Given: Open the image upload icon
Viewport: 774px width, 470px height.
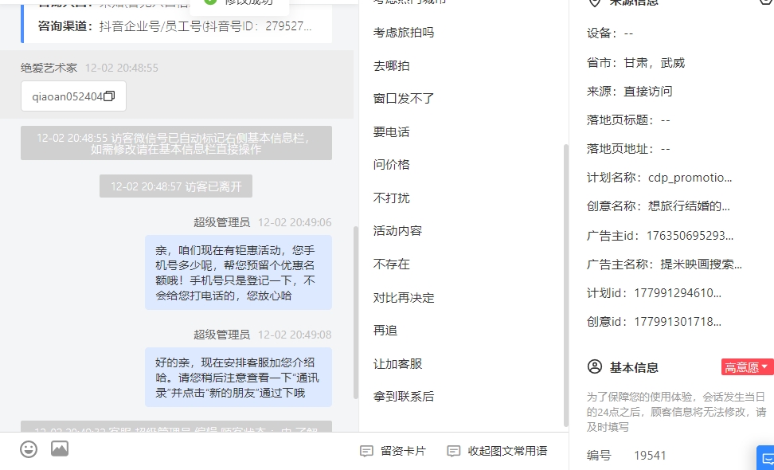Looking at the screenshot, I should point(60,448).
